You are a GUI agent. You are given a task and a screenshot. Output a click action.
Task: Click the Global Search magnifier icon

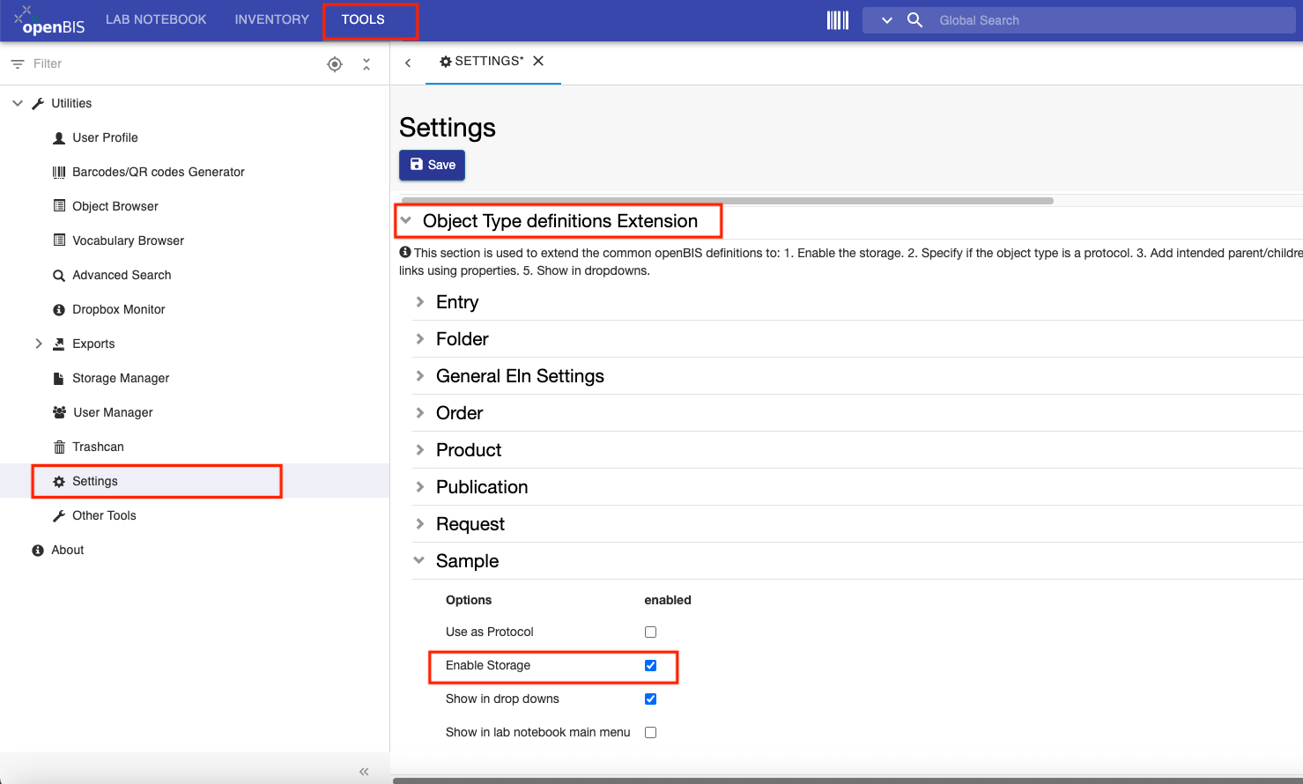pos(914,19)
